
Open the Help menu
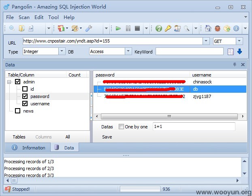coord(69,17)
